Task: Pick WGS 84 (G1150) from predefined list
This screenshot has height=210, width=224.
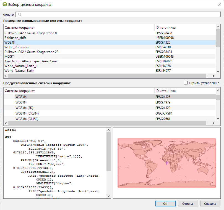Action: point(27,119)
